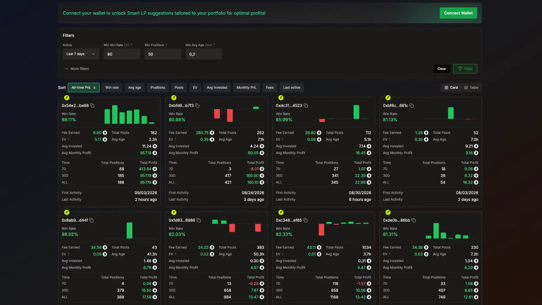Click the green badge on card 0xbf8c...661c
The image size is (542, 305).
pos(388,98)
